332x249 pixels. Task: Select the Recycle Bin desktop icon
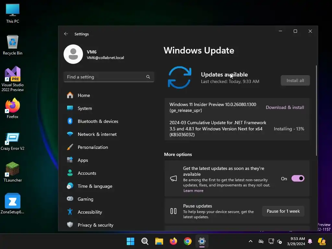13,45
